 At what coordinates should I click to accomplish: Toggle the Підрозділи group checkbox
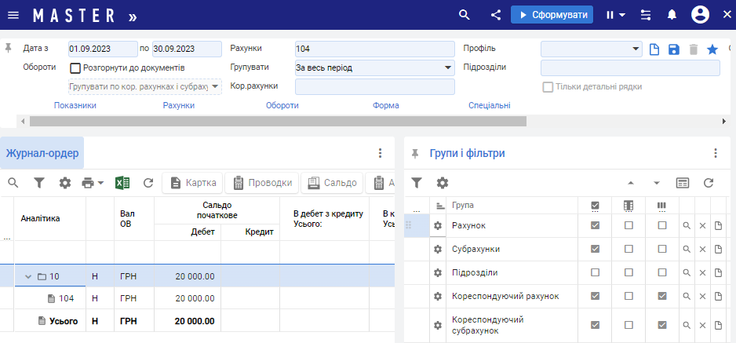pos(595,272)
